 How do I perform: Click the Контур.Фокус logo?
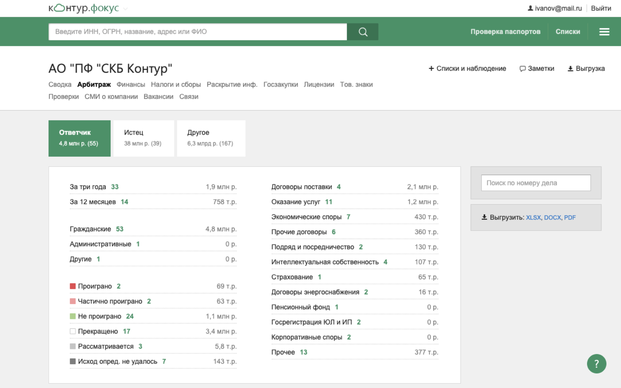coord(84,8)
